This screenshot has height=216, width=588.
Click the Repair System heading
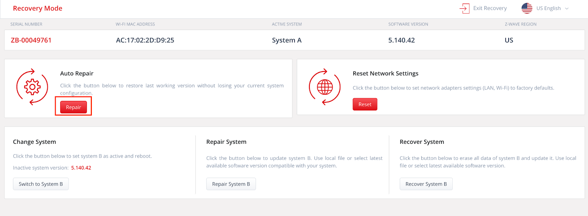[x=226, y=142]
